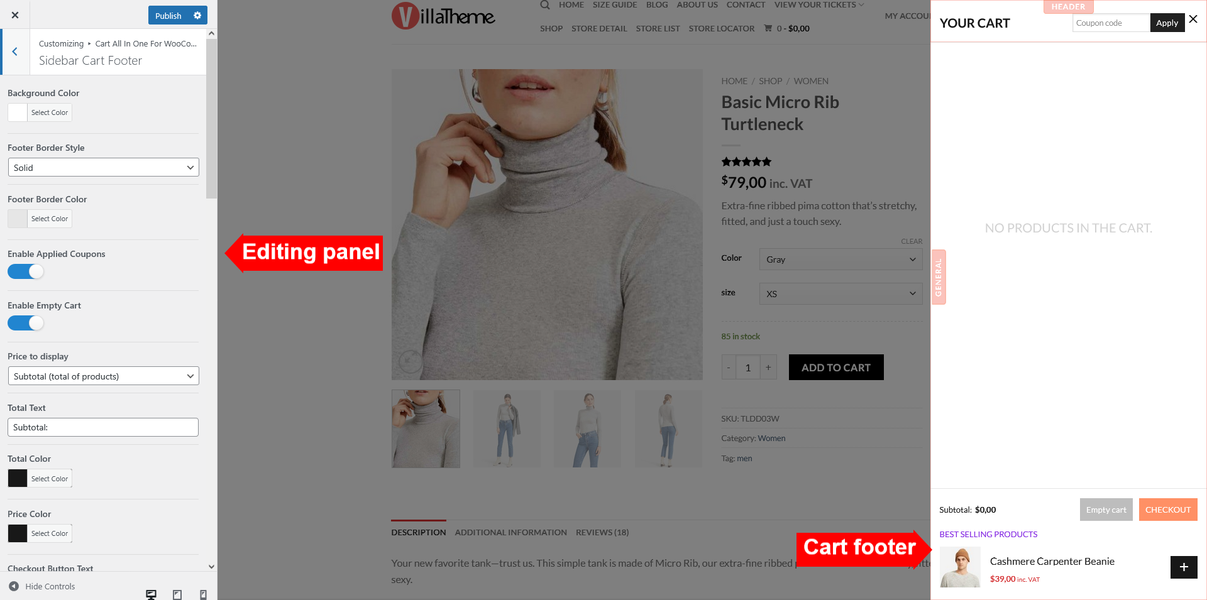Screen dimensions: 1207x600
Task: Click the Coupon code input field
Action: click(x=1111, y=23)
